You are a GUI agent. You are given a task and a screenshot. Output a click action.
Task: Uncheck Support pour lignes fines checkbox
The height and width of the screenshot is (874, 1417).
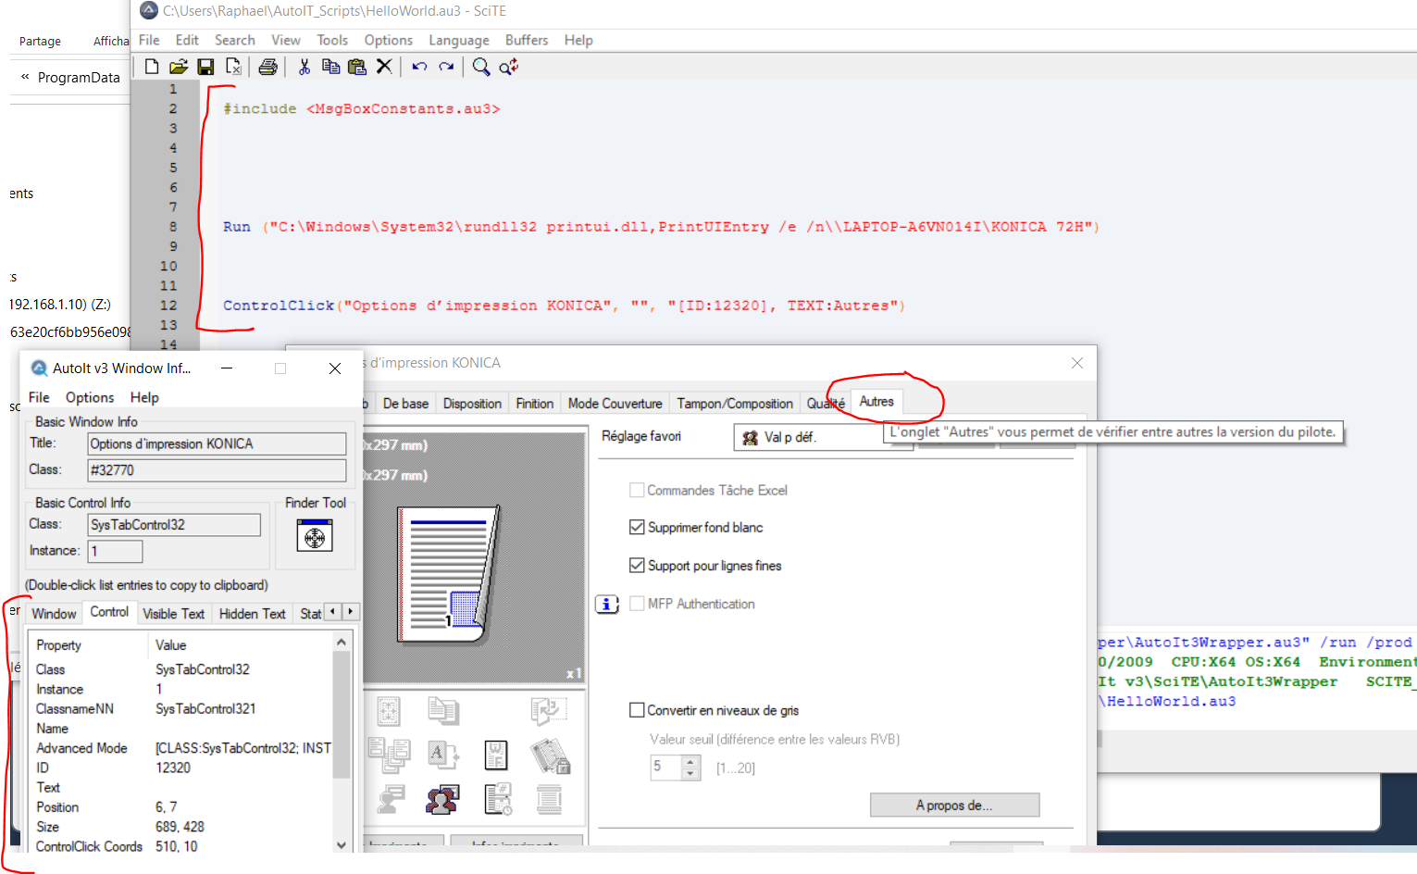tap(637, 566)
